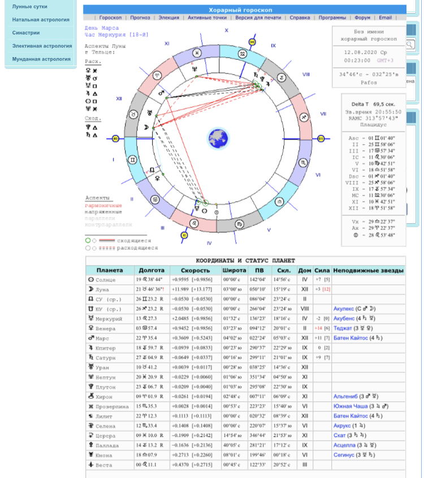Click the Sun glyph near the chart bottom
Screen dimensions: 424x478
coord(205,211)
